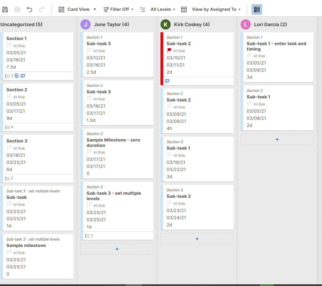
Task: Click the Print icon in the toolbar
Action: pos(17,9)
